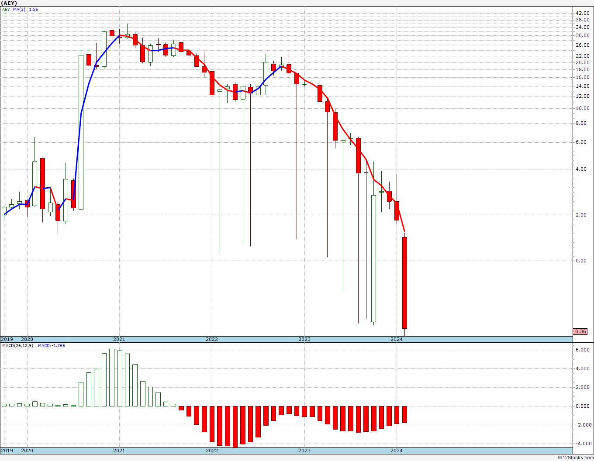Screen dimensions: 594x461
Task: Select the 18.00 price axis label
Action: pyautogui.click(x=583, y=69)
